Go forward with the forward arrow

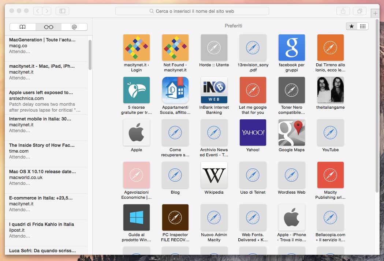(x=46, y=11)
